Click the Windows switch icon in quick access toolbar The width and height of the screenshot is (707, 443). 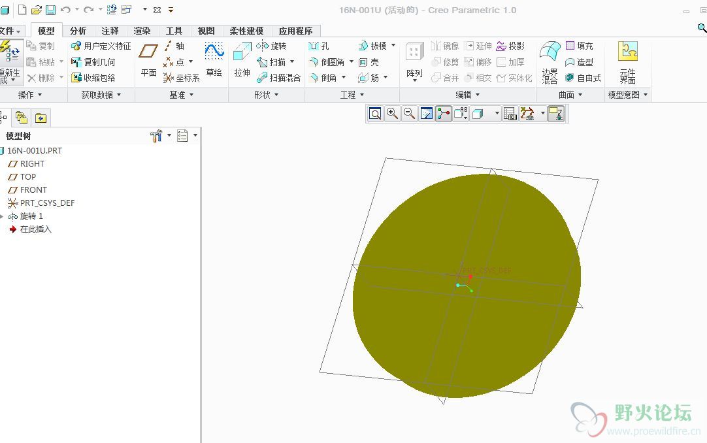pos(127,9)
